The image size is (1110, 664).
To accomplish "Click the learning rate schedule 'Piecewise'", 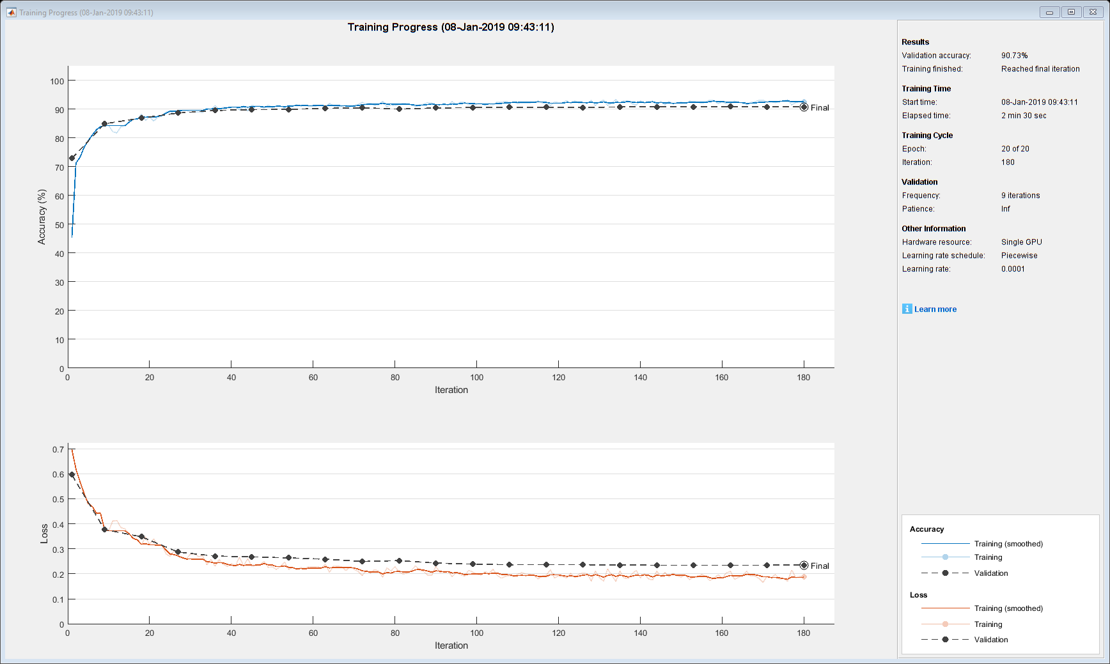I will coord(1019,256).
